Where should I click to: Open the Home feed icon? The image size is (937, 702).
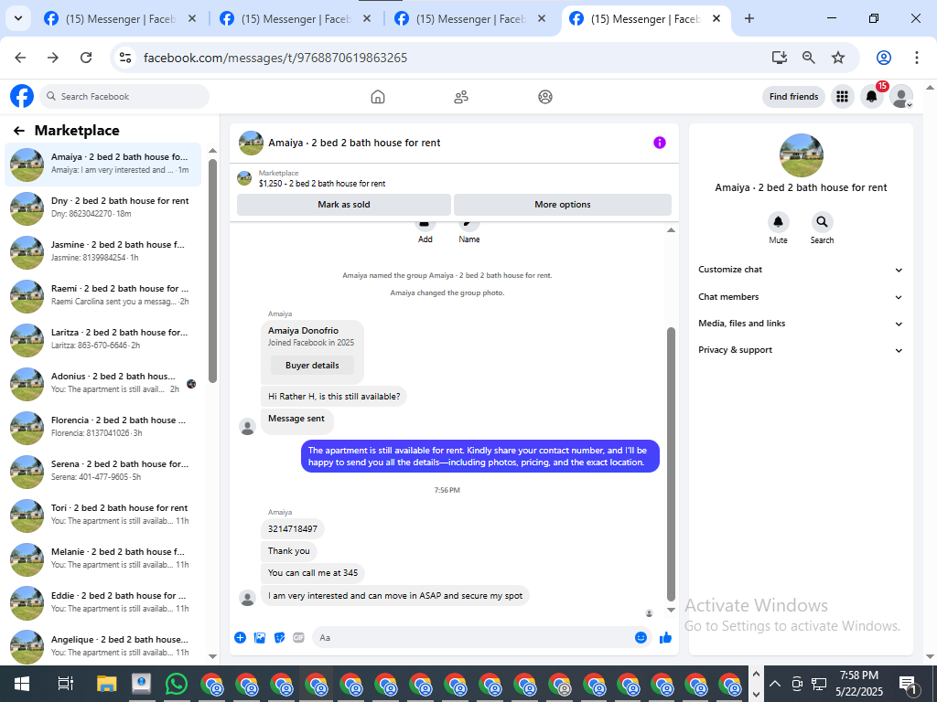coord(378,97)
